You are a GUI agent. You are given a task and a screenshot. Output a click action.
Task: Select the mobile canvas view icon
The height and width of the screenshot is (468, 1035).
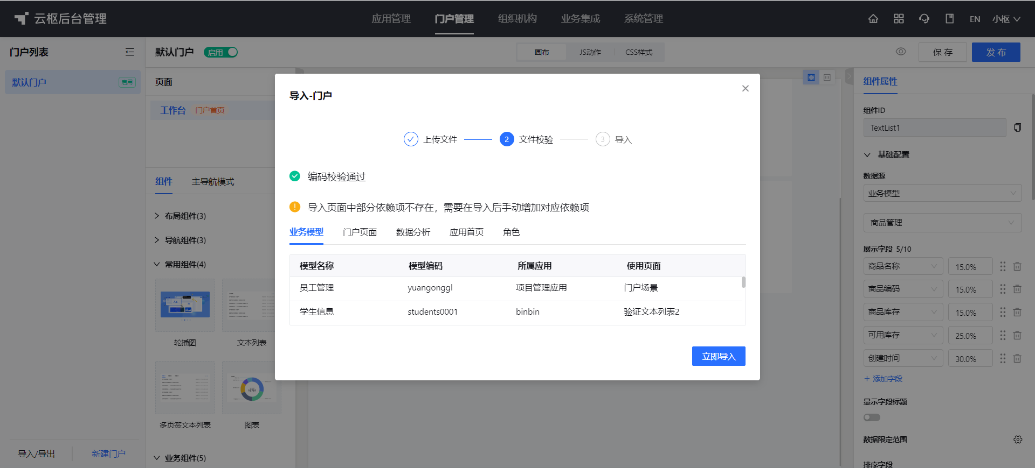[x=827, y=77]
